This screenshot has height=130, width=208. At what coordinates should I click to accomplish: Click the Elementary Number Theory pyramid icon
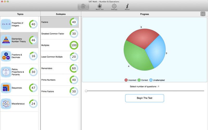[6, 40]
